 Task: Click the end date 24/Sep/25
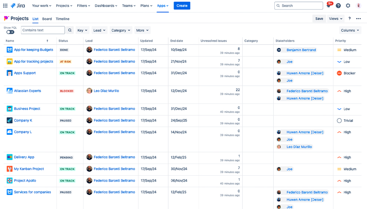pyautogui.click(x=179, y=120)
